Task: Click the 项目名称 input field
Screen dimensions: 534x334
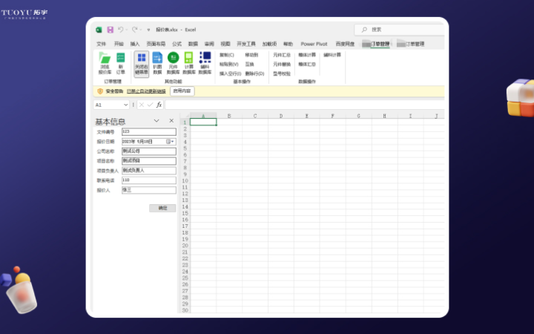Action: pos(149,160)
